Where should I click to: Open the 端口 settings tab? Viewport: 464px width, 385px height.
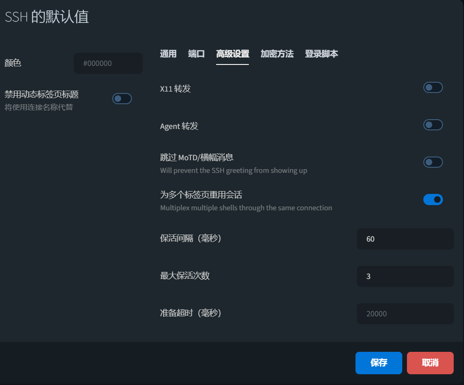click(196, 54)
